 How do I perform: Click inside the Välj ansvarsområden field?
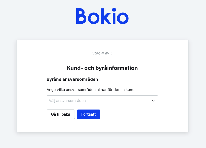[x=97, y=100]
